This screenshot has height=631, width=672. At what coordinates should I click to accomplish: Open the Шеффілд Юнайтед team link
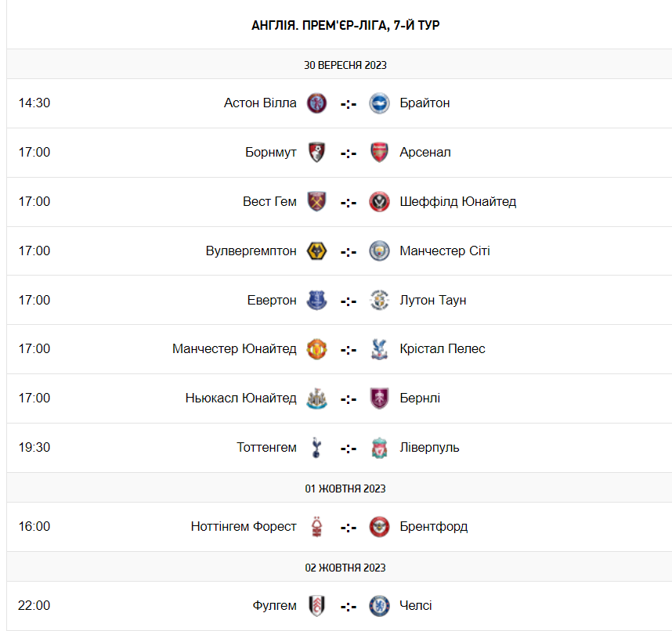(457, 202)
